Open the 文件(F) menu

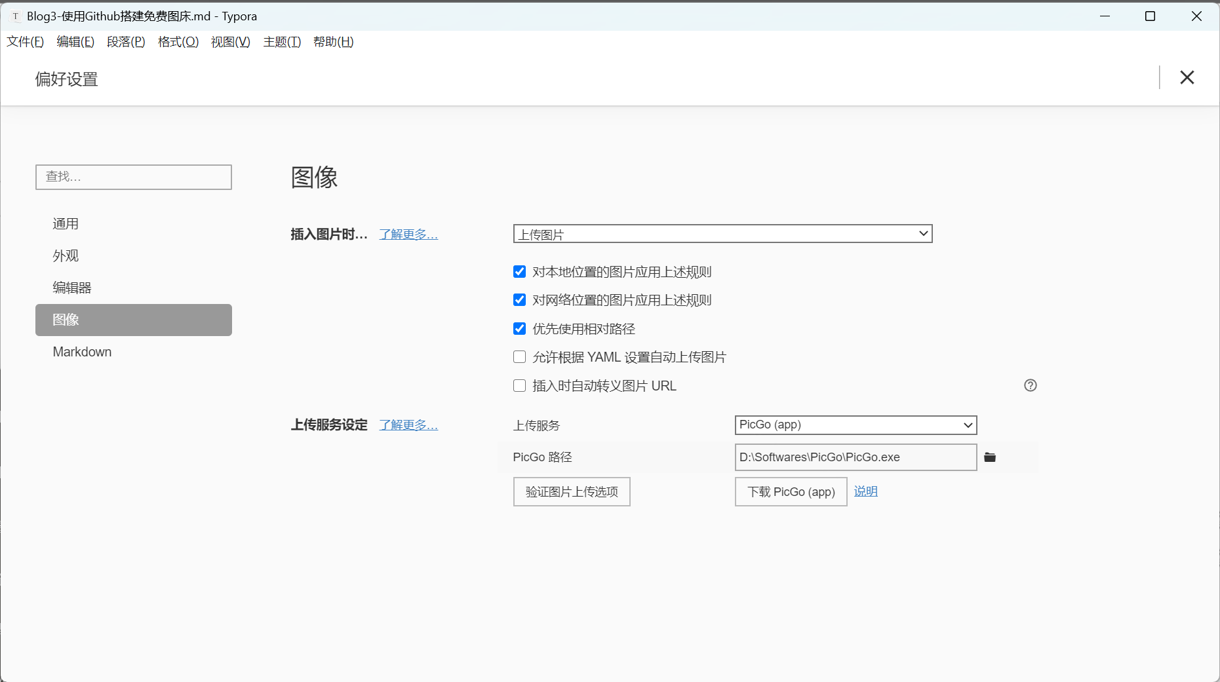[25, 42]
